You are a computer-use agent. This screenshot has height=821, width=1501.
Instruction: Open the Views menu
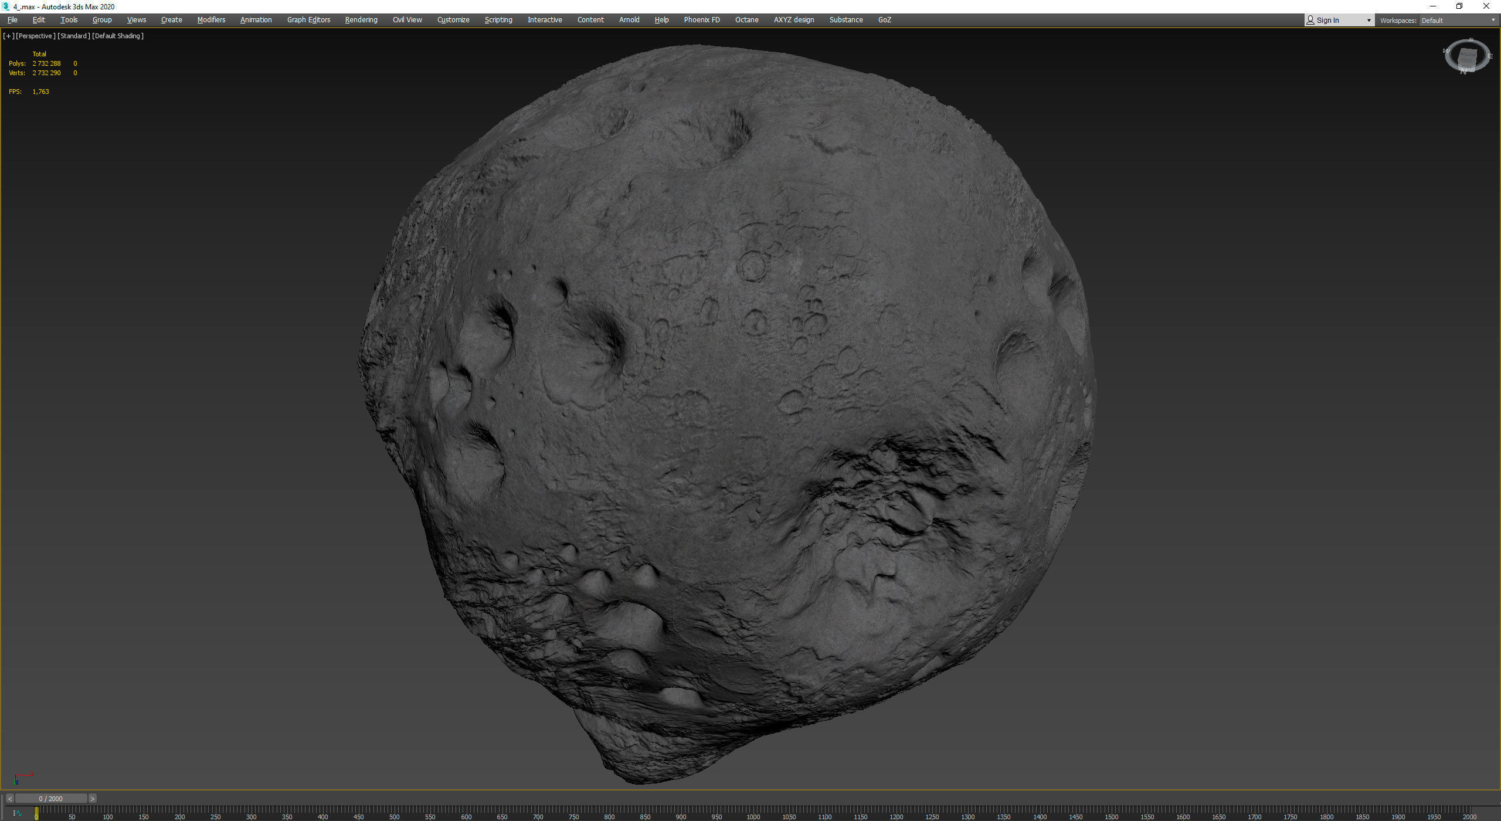(x=137, y=20)
